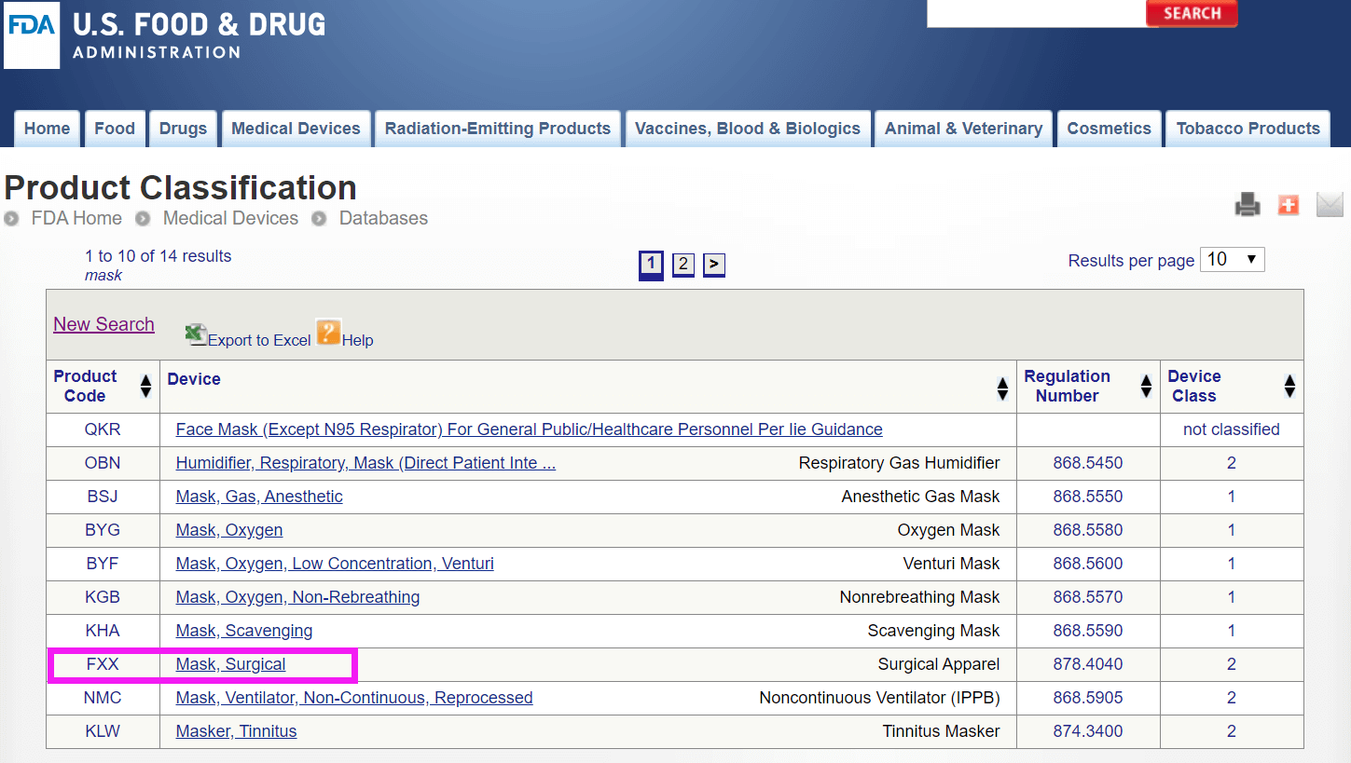Switch to the Vaccines, Blood & Biologics tab
The image size is (1351, 763).
point(747,129)
